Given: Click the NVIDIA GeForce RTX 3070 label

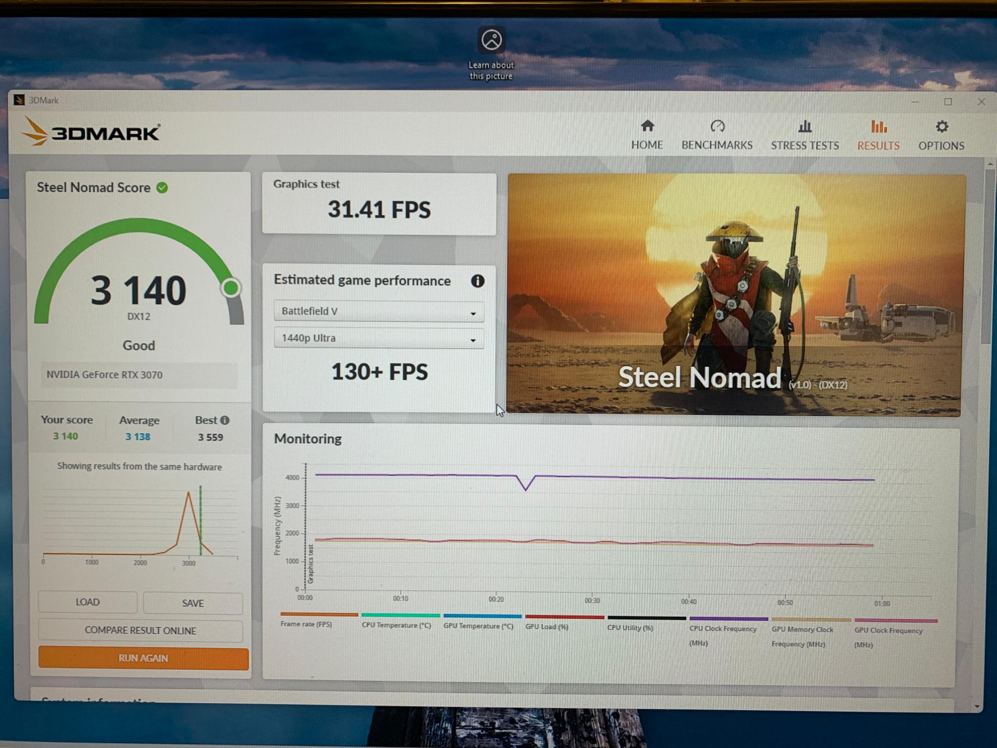Looking at the screenshot, I should 105,375.
